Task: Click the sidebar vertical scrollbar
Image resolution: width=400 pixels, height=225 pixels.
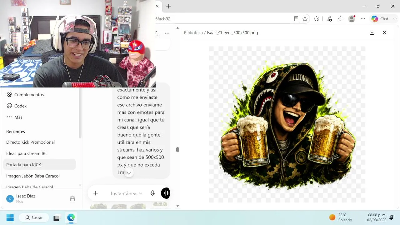Action: coord(80,113)
